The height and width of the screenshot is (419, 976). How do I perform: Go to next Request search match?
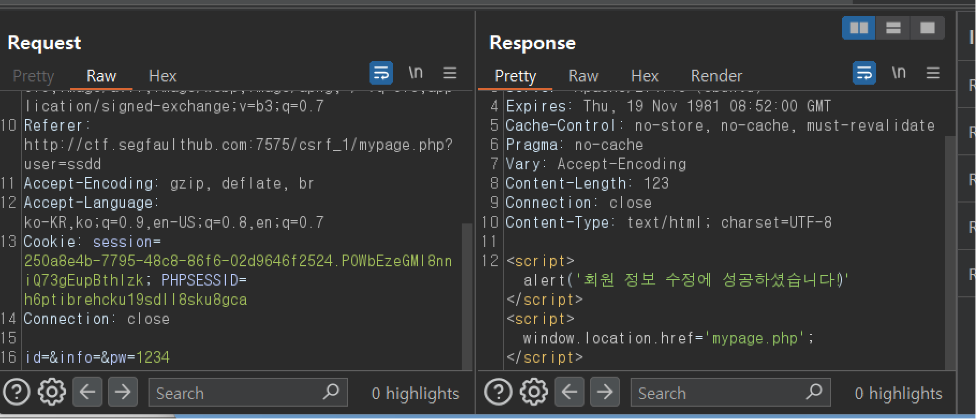tap(123, 392)
